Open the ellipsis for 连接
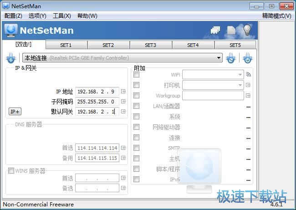 [249, 138]
